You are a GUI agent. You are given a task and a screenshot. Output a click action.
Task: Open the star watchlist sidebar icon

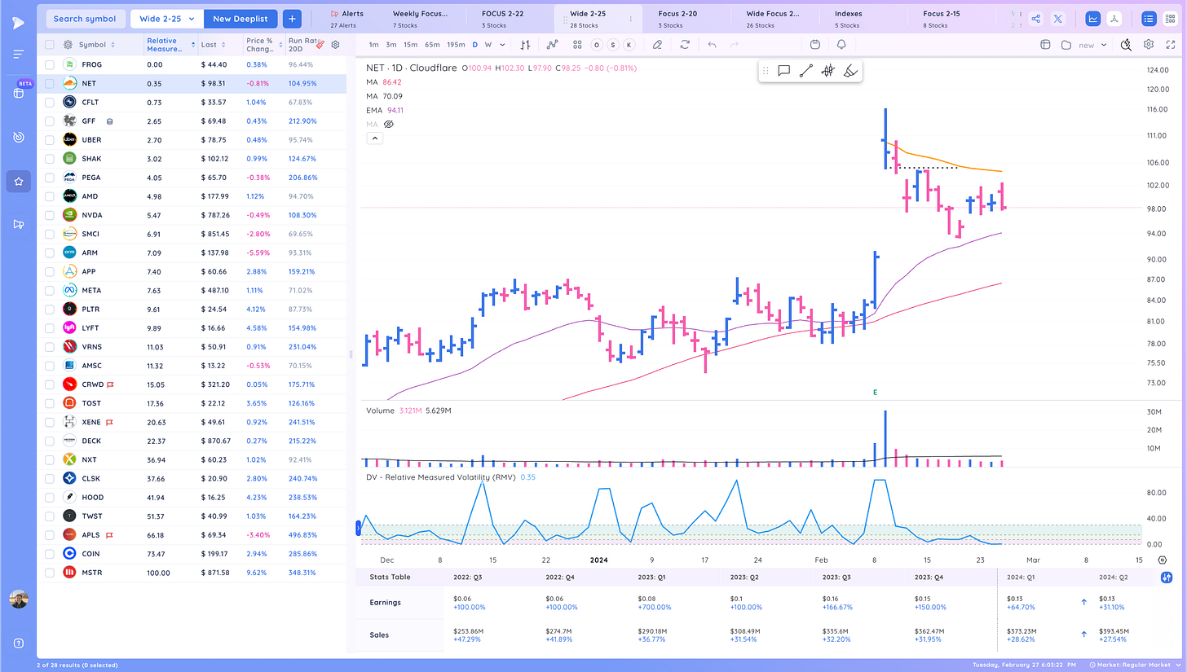coord(18,181)
